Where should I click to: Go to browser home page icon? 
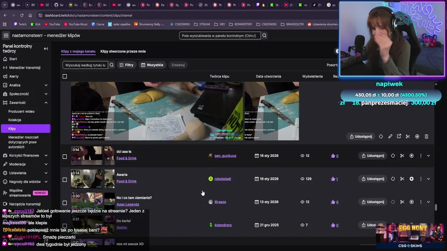click(x=30, y=15)
